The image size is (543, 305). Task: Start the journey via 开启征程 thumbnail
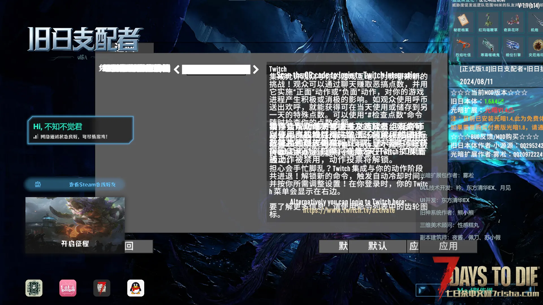[x=75, y=225]
